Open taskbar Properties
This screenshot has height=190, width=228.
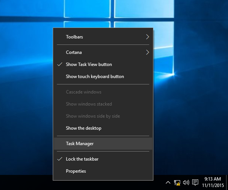click(x=76, y=171)
